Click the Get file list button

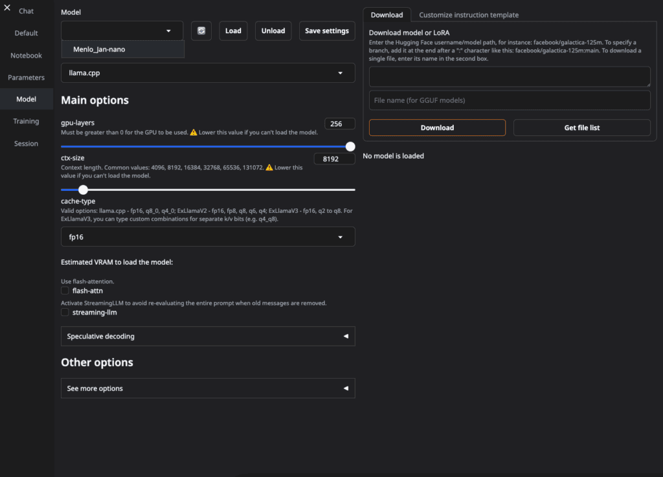(581, 128)
